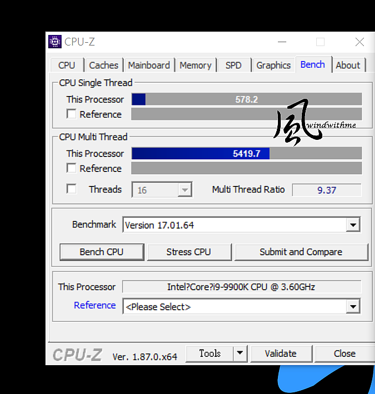Click the blue Reference link label
This screenshot has height=394, width=375.
coord(95,305)
